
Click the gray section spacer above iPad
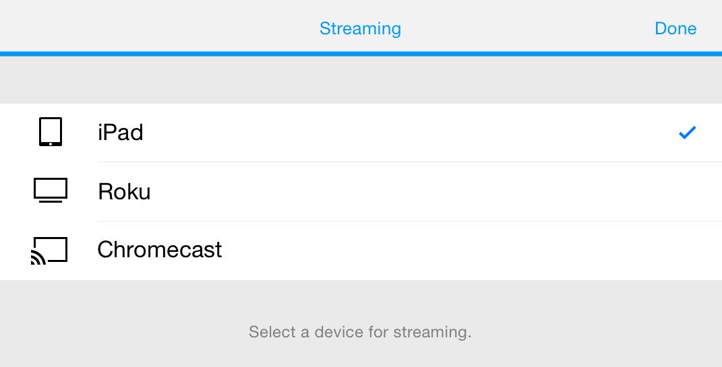(361, 80)
